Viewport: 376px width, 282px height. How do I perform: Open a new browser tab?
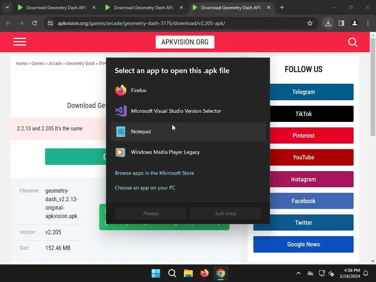click(282, 7)
